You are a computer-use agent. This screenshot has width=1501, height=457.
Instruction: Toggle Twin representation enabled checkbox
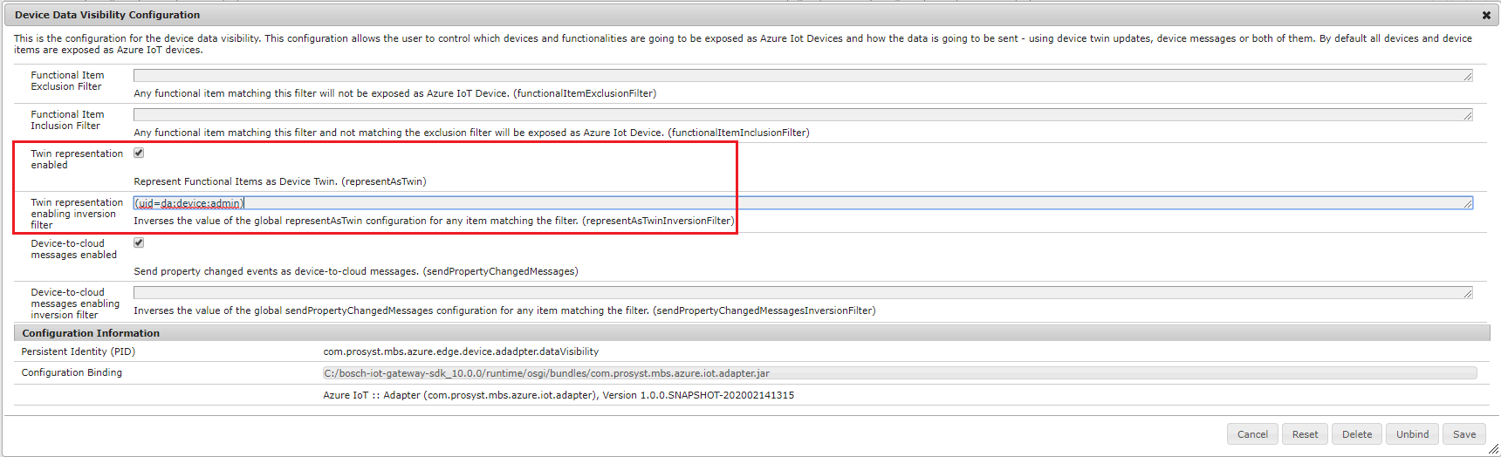pyautogui.click(x=139, y=153)
